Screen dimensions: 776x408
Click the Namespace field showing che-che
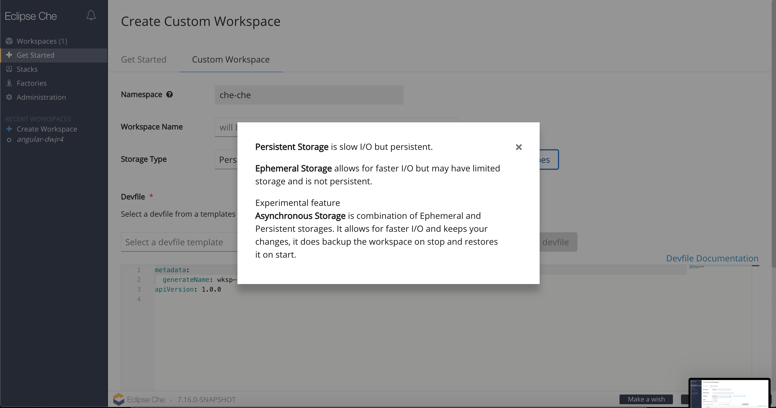(x=309, y=95)
